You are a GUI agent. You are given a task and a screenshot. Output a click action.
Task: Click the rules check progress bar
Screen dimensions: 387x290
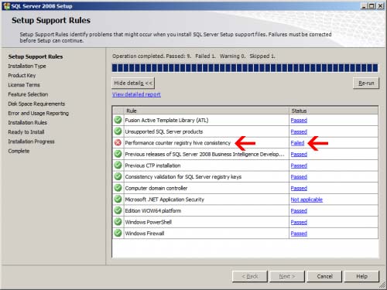point(245,68)
